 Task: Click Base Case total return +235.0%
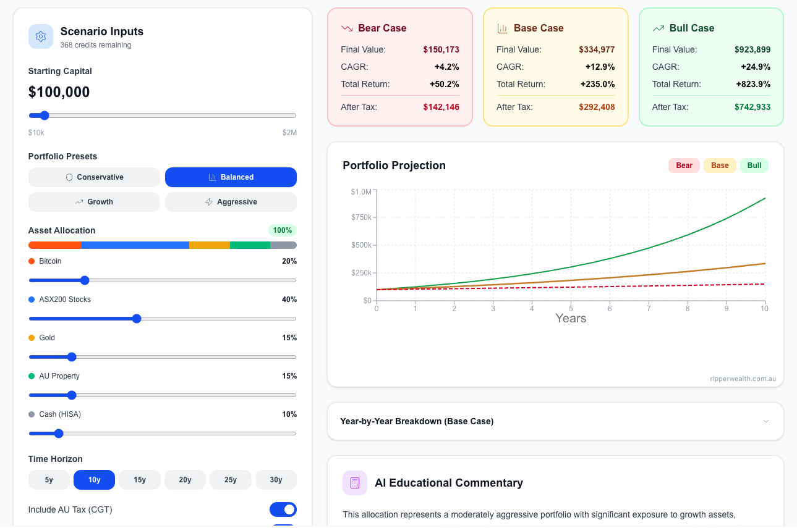click(x=598, y=84)
